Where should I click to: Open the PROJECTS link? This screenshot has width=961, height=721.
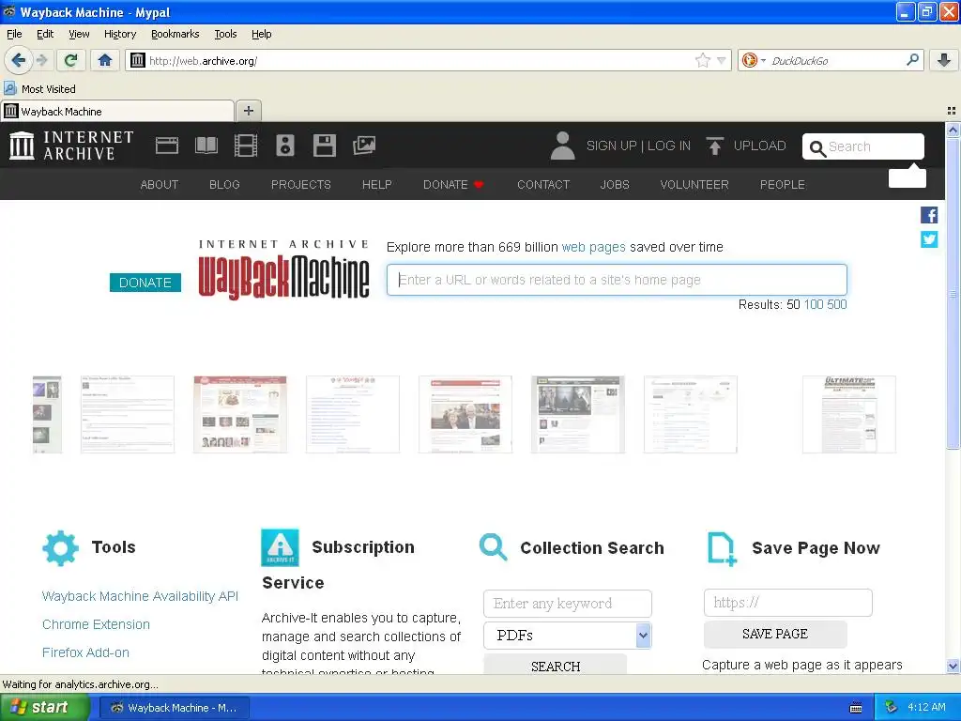[x=301, y=185]
